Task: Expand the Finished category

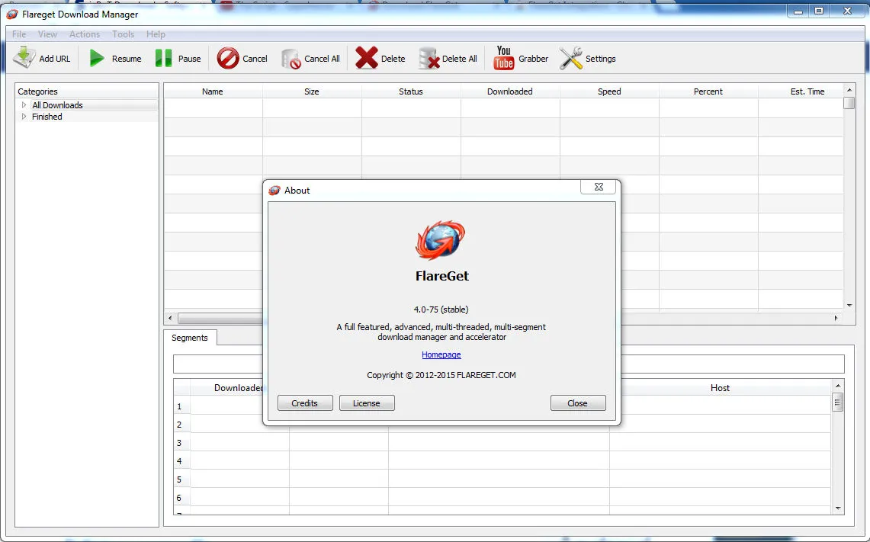Action: [24, 117]
